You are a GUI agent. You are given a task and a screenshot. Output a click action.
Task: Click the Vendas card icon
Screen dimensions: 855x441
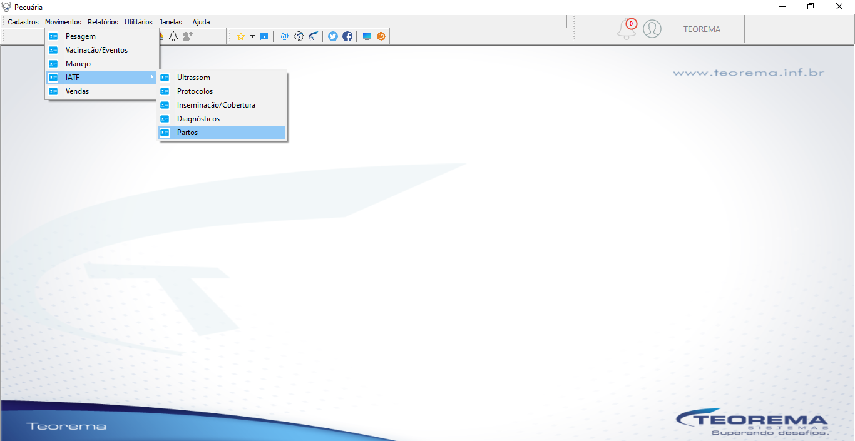[x=53, y=91]
